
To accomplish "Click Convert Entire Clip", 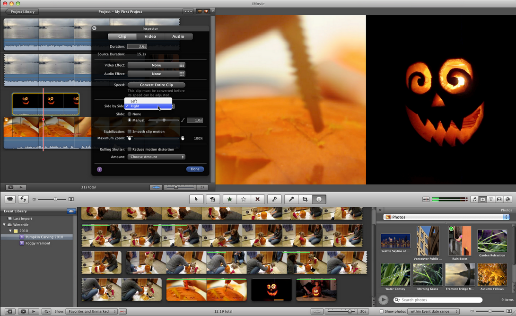I will pyautogui.click(x=156, y=85).
